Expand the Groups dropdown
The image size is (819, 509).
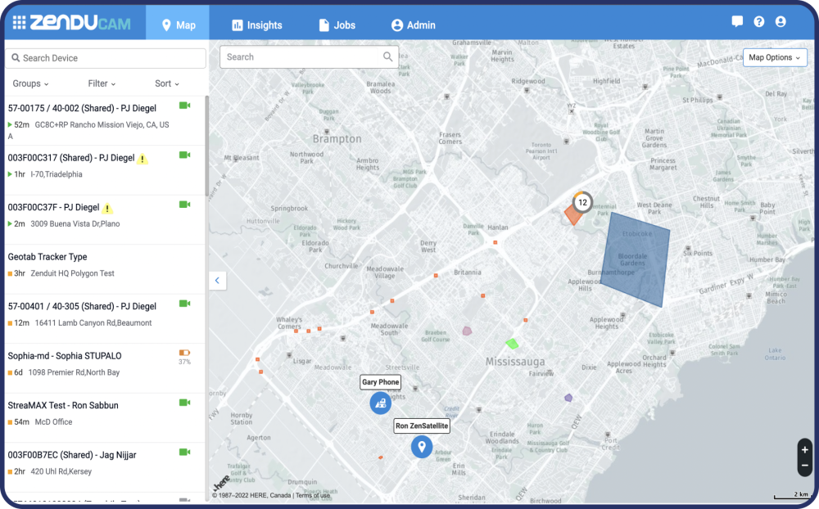[x=30, y=83]
